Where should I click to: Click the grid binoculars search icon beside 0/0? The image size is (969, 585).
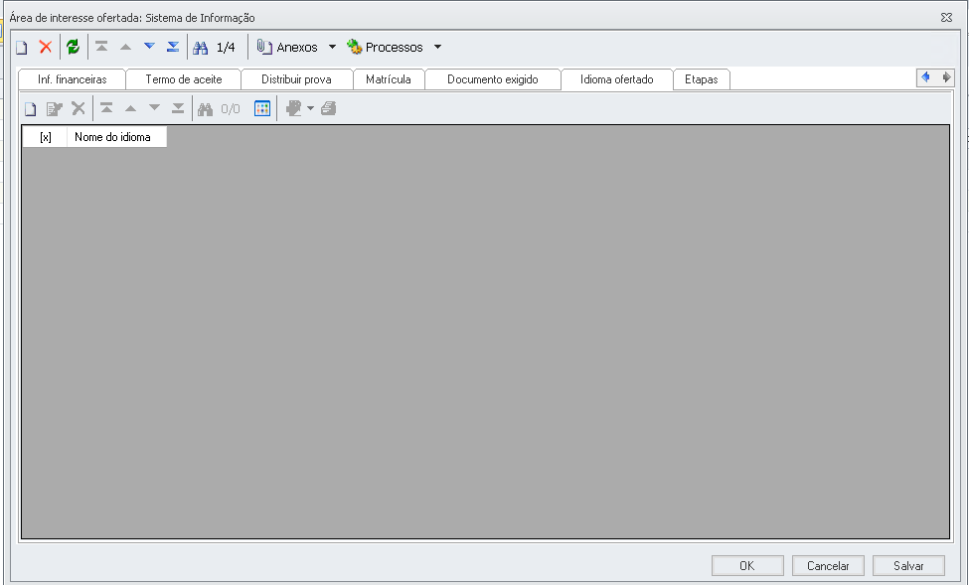pyautogui.click(x=205, y=109)
